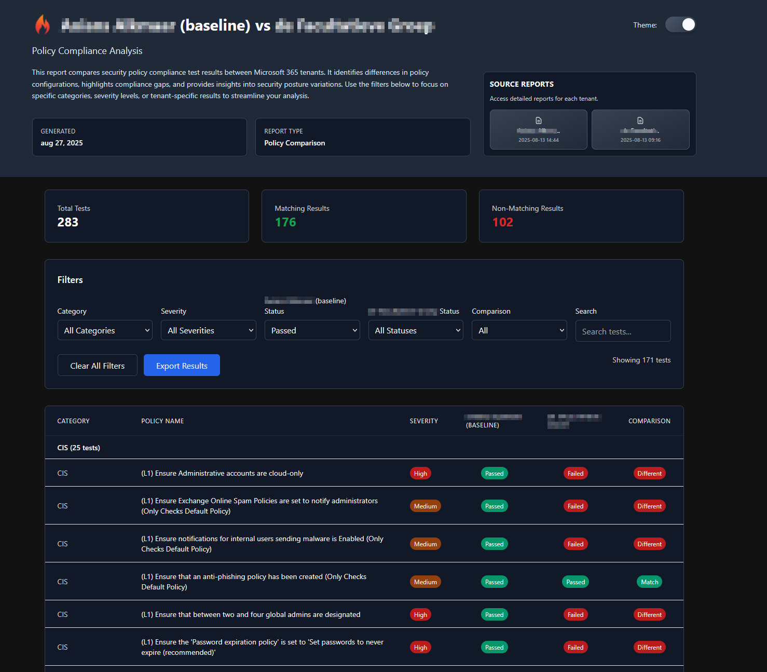Click the Match badge on anti-phishing policy row
Image resolution: width=767 pixels, height=672 pixels.
pyautogui.click(x=649, y=582)
